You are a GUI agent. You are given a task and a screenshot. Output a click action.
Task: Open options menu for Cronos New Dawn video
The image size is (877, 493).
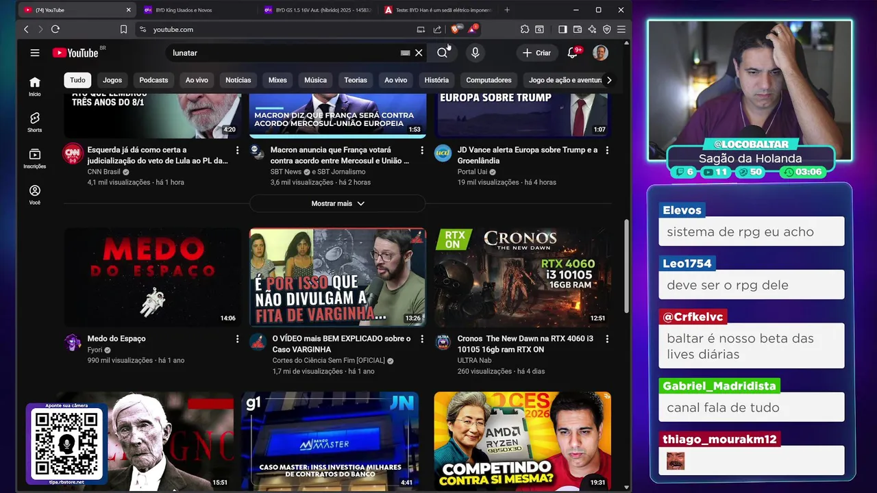(x=607, y=339)
